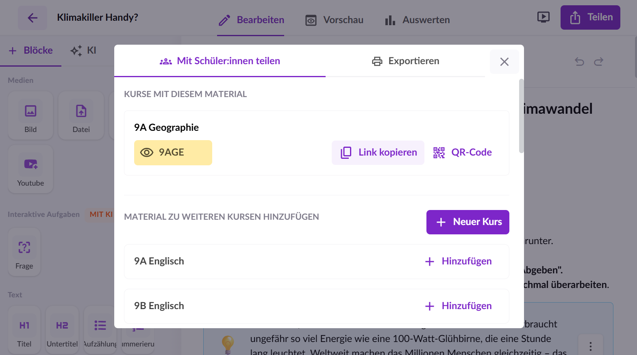Open the Vorschau preview view
This screenshot has width=637, height=355.
(334, 20)
